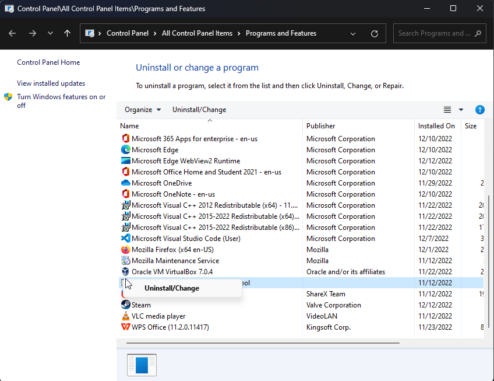This screenshot has height=381, width=494.
Task: Click the Visual C++ 2012 Redistributable icon
Action: pos(125,205)
